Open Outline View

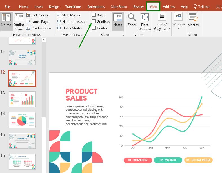click(x=19, y=21)
